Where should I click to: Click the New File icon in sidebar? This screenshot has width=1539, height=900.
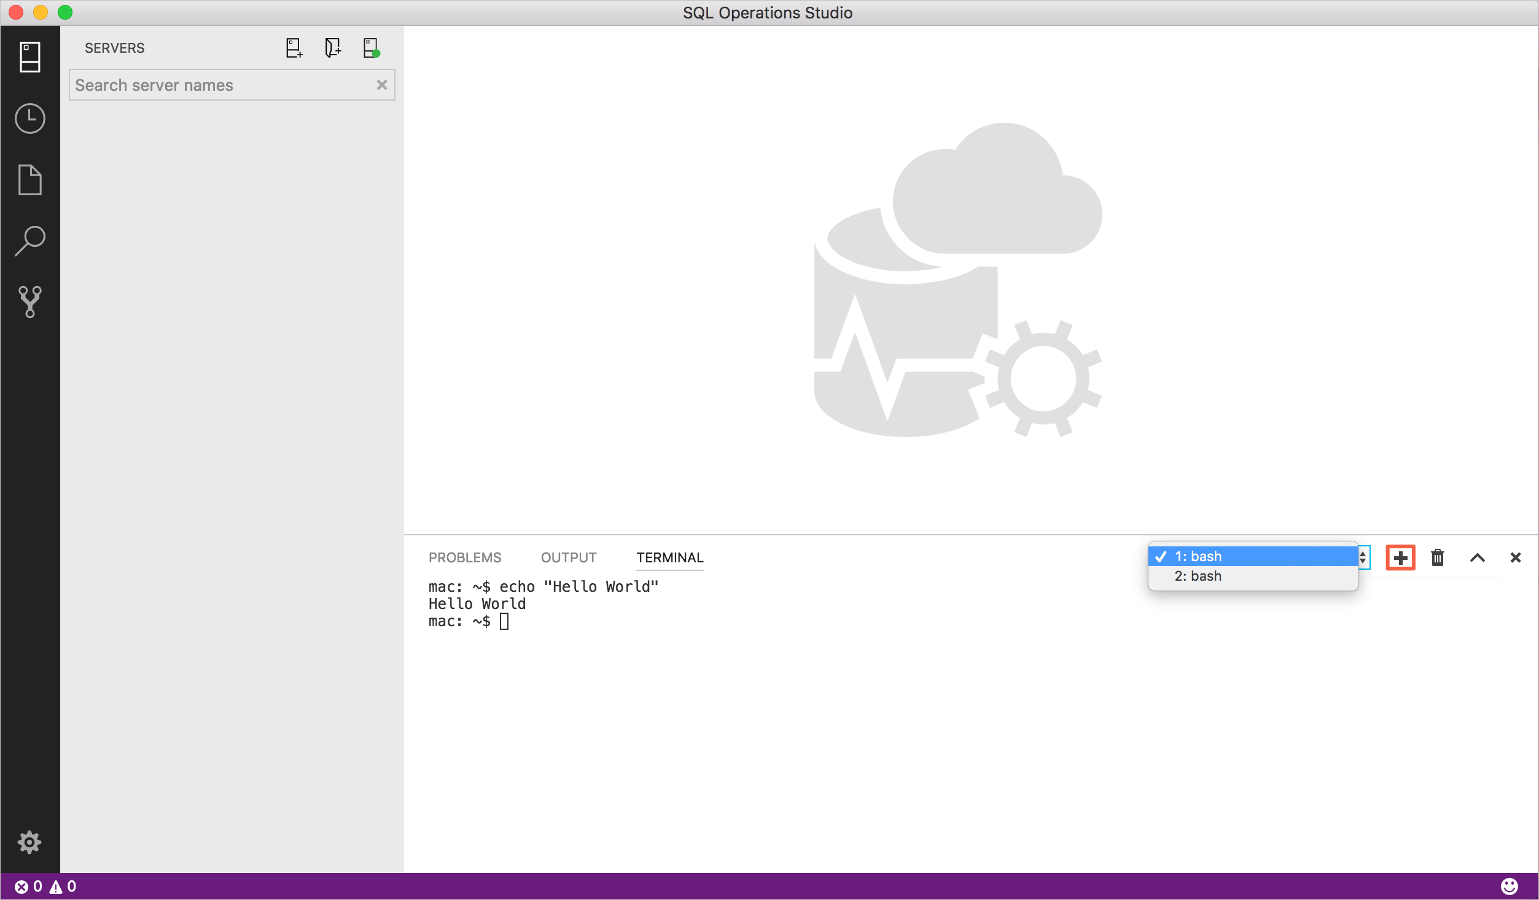click(x=29, y=180)
